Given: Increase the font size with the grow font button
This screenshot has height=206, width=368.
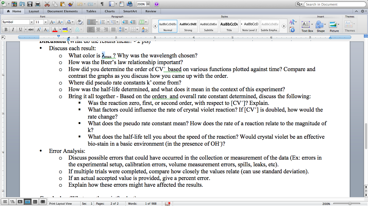Looking at the screenshot, I should coord(53,22).
